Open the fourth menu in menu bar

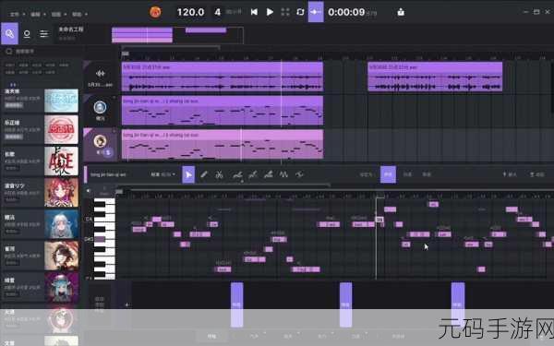pos(79,15)
